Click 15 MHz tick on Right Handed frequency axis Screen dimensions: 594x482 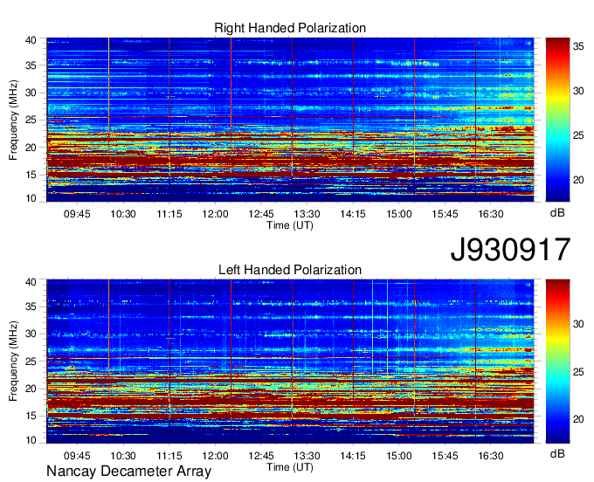coord(31,175)
